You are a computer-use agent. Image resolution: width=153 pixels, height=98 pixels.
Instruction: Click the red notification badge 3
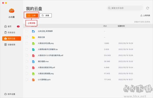click(18, 27)
